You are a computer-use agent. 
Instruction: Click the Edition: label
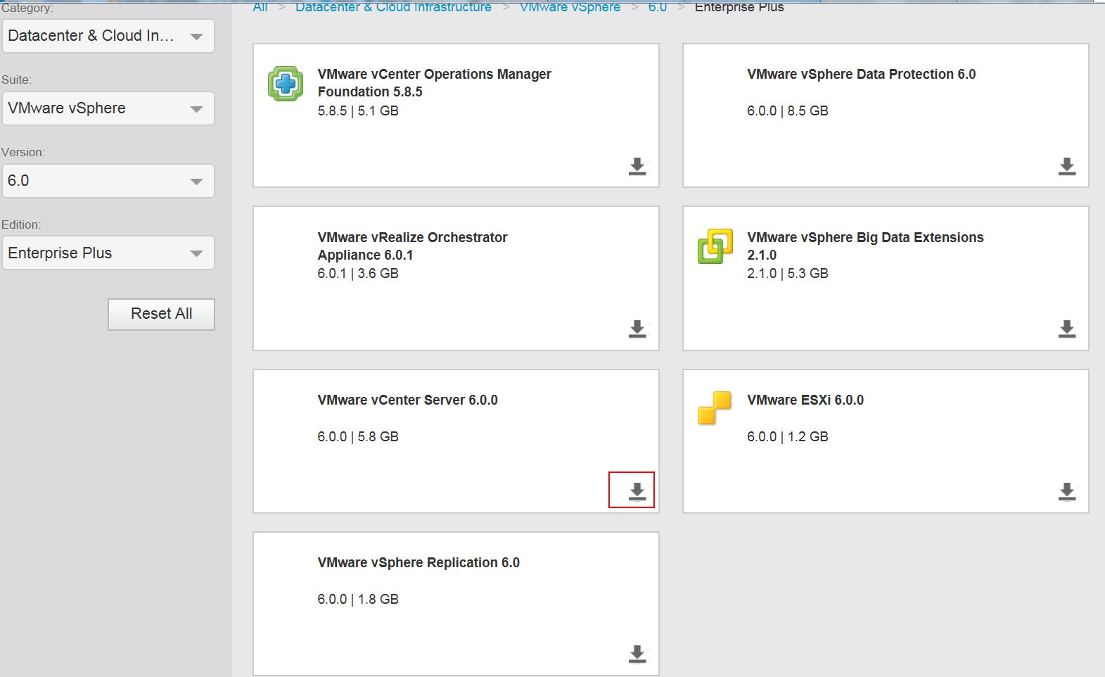pyautogui.click(x=21, y=224)
